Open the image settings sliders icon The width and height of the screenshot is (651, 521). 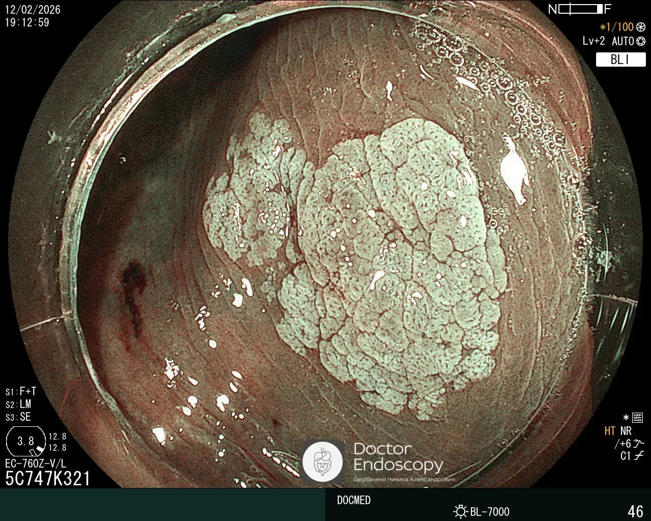coord(637,418)
